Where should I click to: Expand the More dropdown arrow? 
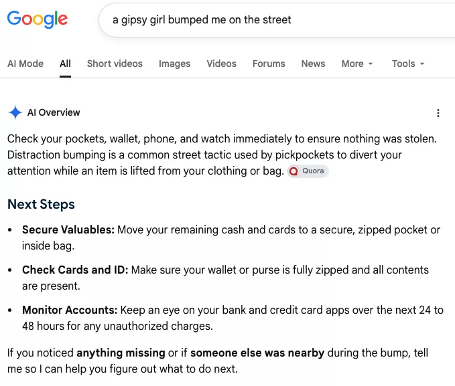pyautogui.click(x=371, y=64)
